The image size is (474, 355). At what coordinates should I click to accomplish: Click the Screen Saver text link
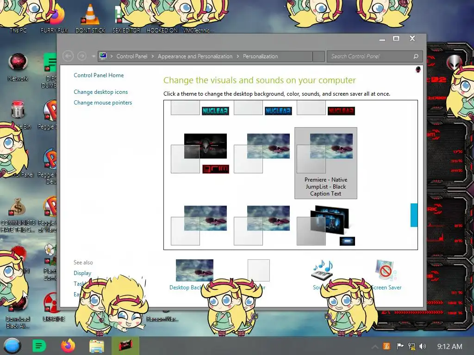(x=387, y=288)
